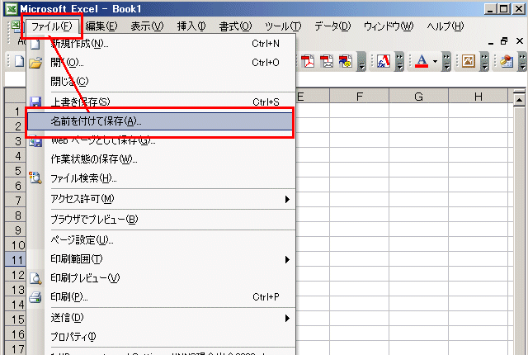Select column F header
This screenshot has width=528, height=355.
pyautogui.click(x=360, y=97)
